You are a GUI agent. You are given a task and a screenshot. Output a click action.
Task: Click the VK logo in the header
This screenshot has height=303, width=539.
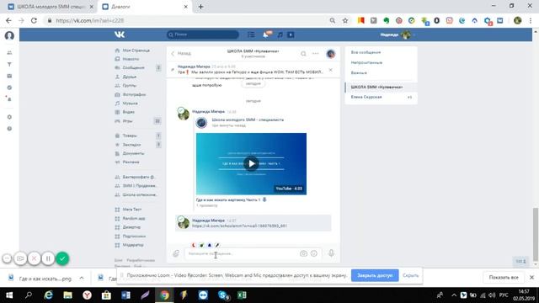click(120, 35)
